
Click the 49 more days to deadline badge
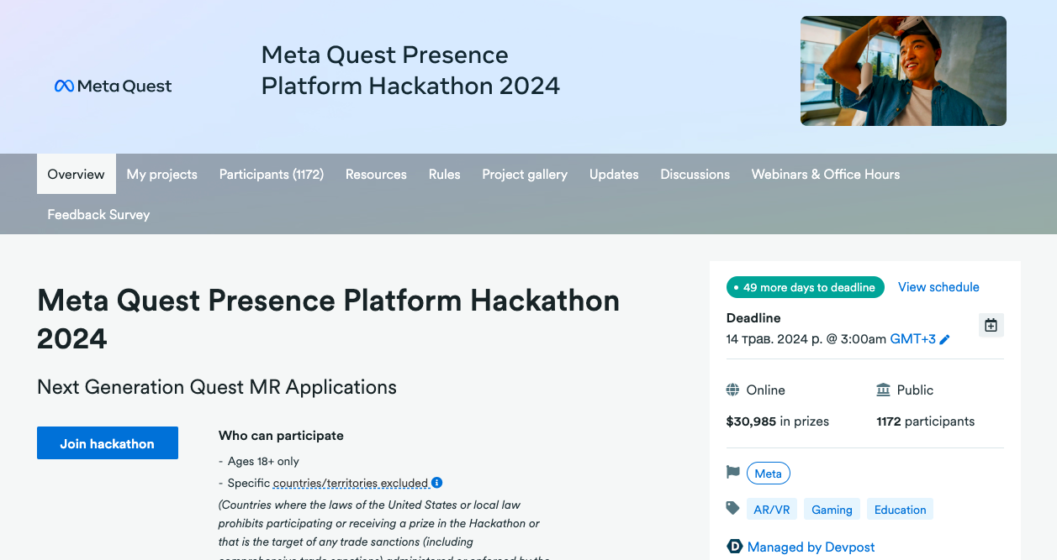(x=806, y=287)
